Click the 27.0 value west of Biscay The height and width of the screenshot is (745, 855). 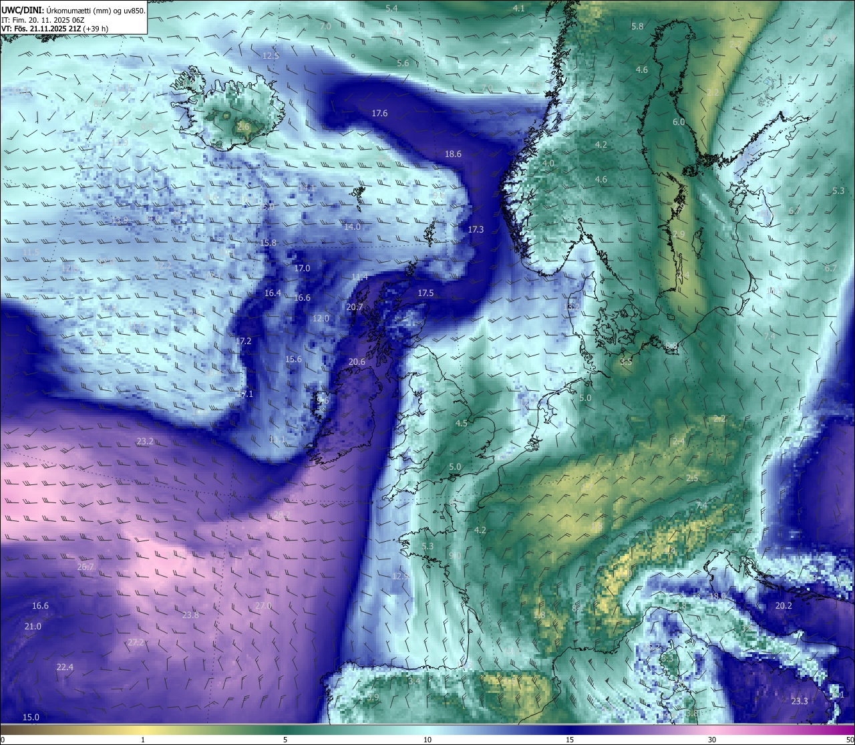tap(263, 606)
